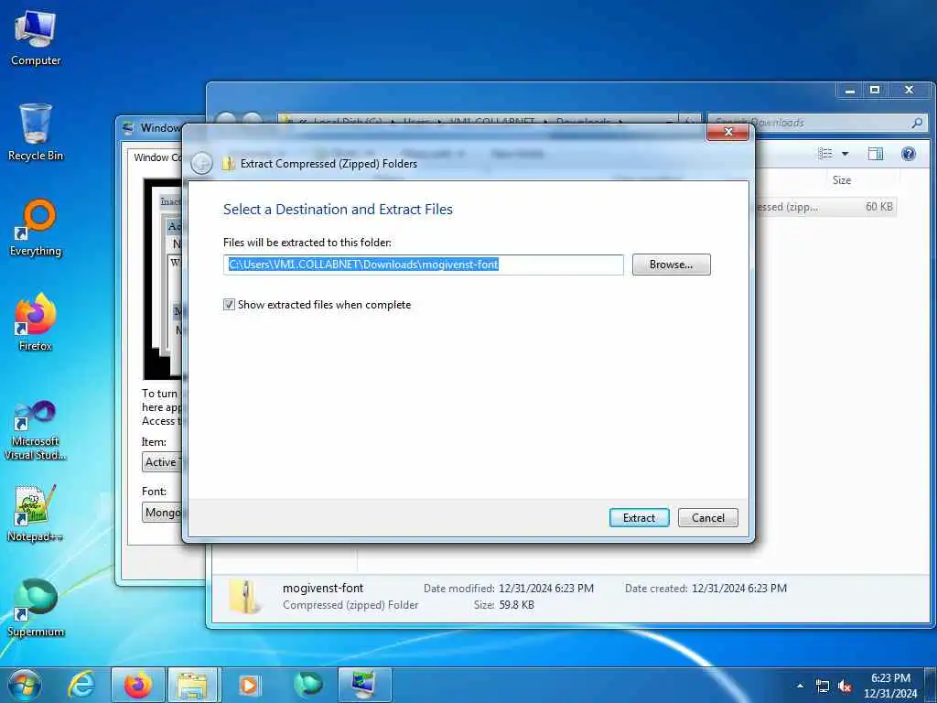Open the Windows Start menu
937x703 pixels.
[24, 685]
